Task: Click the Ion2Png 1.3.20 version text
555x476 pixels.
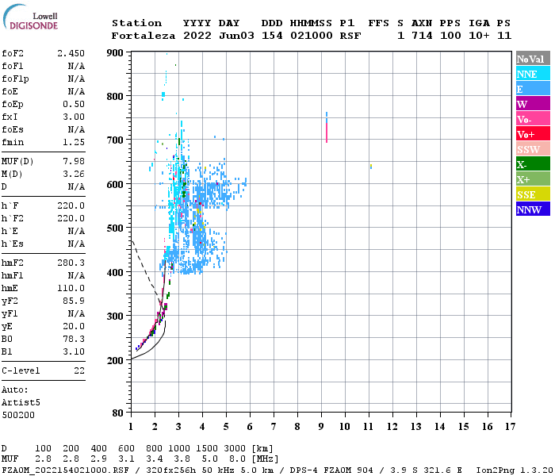Action: [515, 470]
